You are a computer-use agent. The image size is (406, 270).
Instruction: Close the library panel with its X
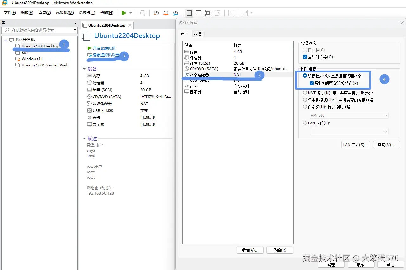[75, 23]
